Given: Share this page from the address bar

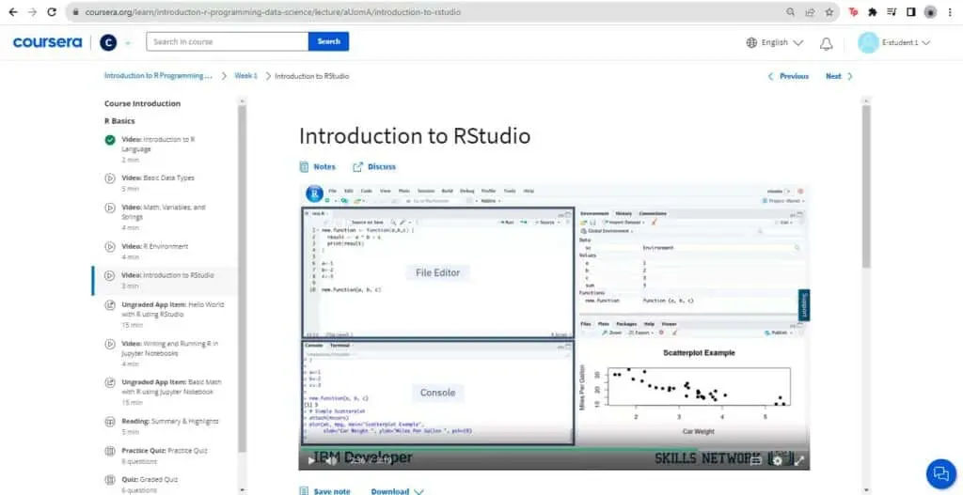Looking at the screenshot, I should pyautogui.click(x=810, y=11).
